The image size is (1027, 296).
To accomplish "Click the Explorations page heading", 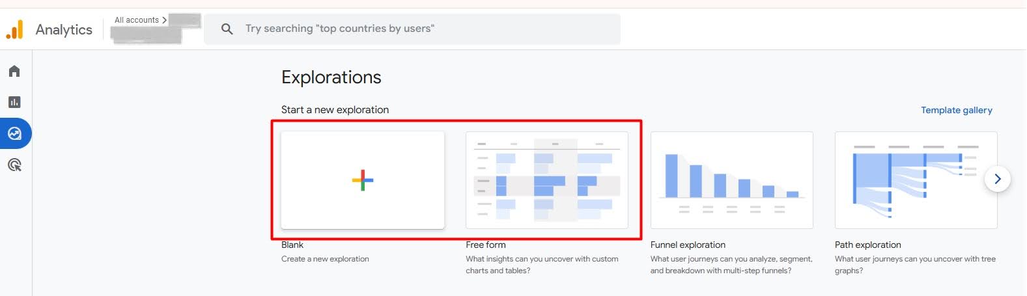I will (331, 77).
